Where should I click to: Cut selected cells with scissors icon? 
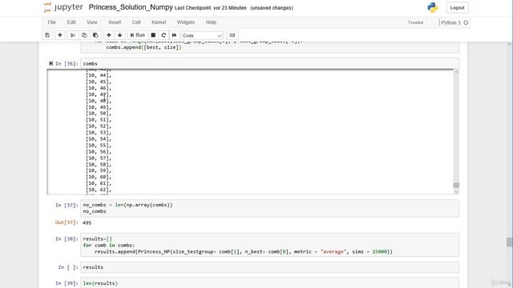(x=73, y=35)
